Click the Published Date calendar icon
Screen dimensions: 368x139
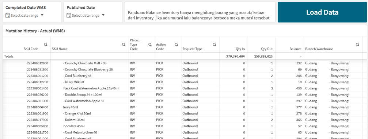click(x=69, y=15)
